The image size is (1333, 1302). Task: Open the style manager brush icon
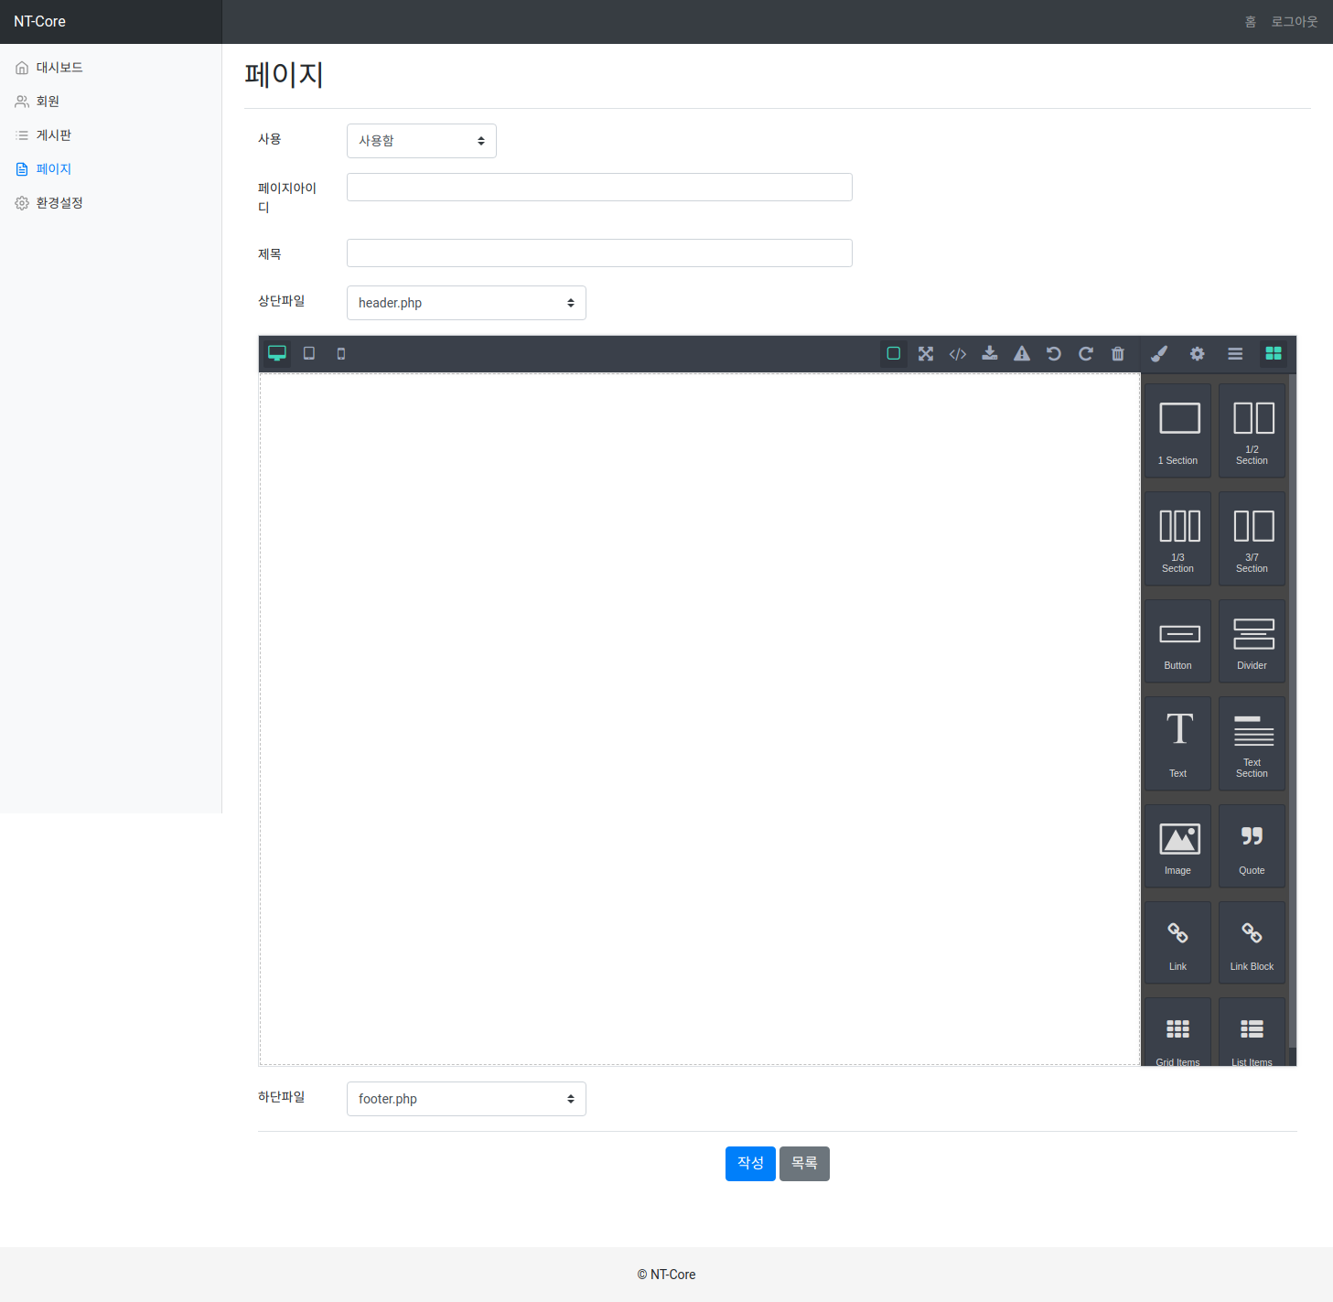click(x=1159, y=354)
